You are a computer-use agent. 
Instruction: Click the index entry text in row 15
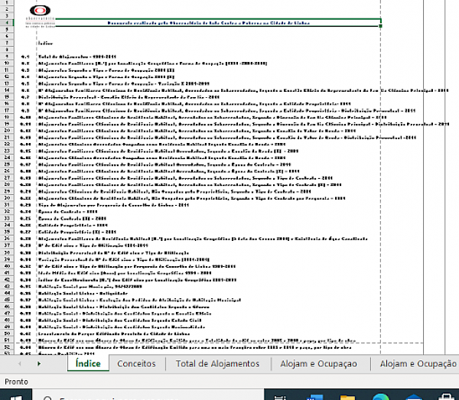(129, 97)
